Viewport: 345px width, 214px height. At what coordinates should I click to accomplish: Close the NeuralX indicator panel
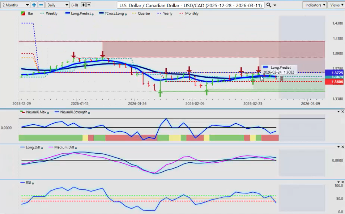[x=342, y=112]
